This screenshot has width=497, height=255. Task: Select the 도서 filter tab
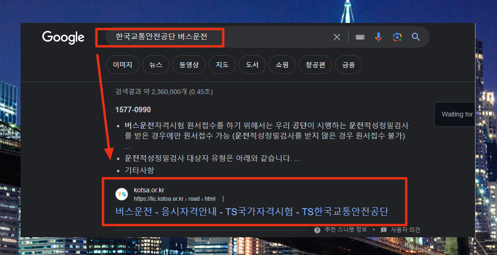(252, 65)
